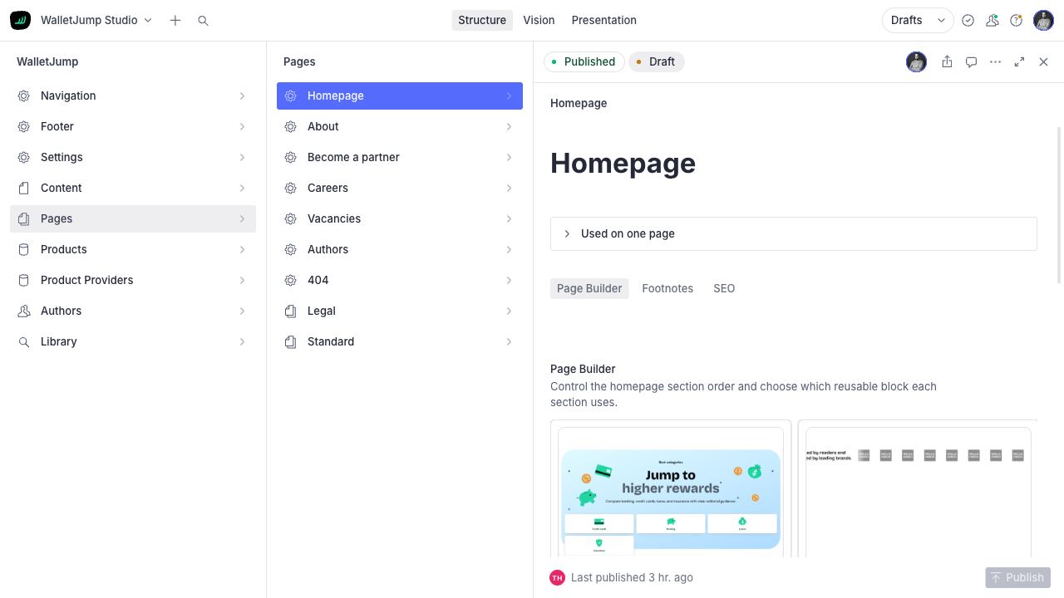Open the About page entry
The height and width of the screenshot is (598, 1064).
coord(400,126)
